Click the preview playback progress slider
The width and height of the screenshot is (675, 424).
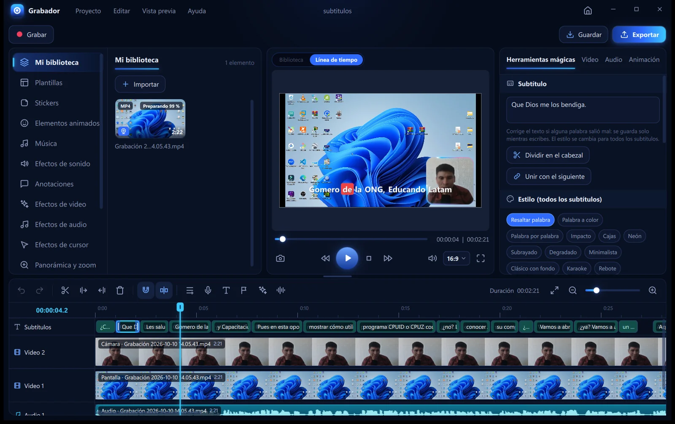pyautogui.click(x=351, y=239)
